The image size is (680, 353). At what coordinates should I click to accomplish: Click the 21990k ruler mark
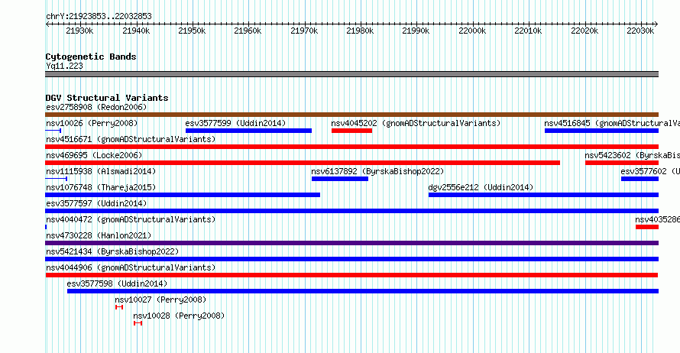416,31
